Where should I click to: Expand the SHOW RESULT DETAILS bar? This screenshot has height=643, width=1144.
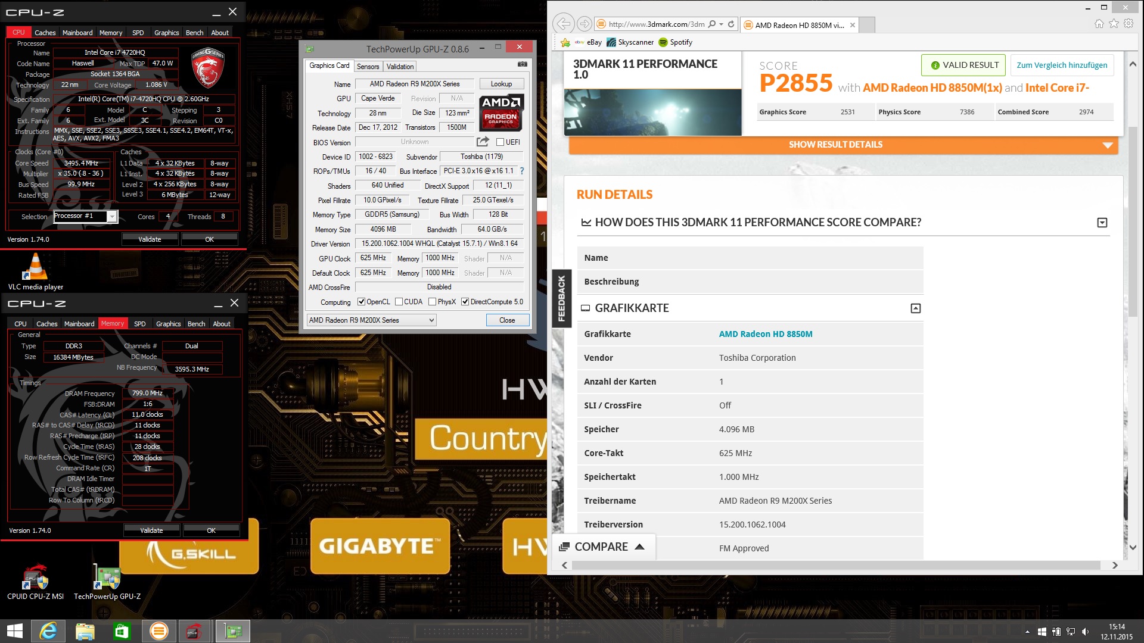tap(843, 145)
